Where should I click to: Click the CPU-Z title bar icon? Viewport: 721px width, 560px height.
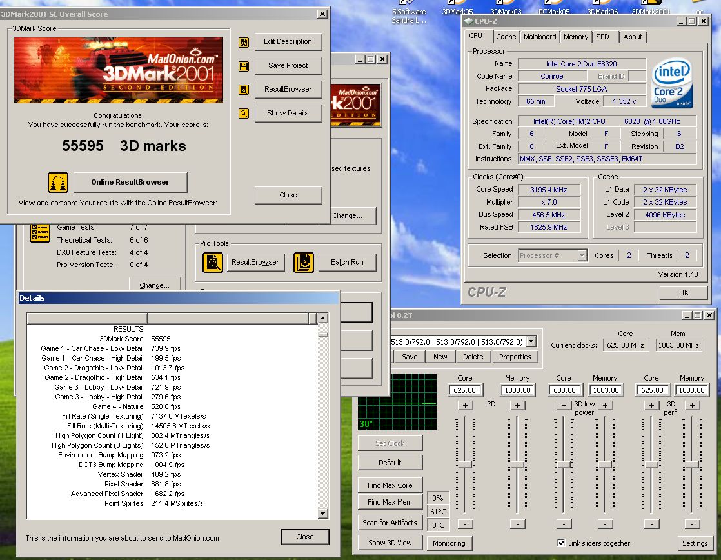pyautogui.click(x=469, y=21)
